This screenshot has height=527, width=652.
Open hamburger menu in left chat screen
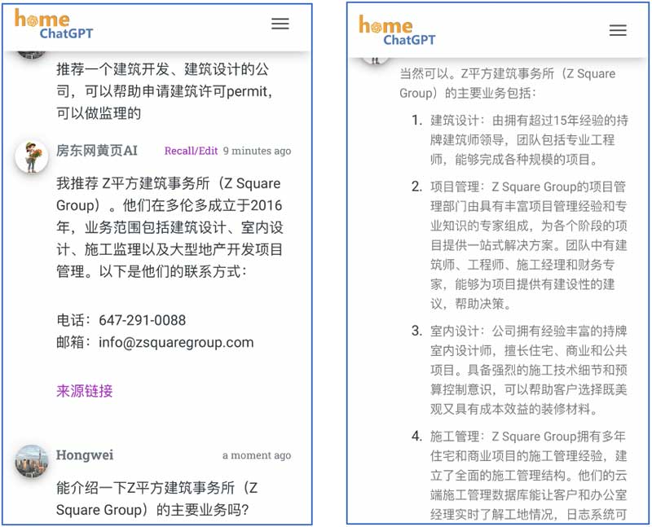pos(280,24)
